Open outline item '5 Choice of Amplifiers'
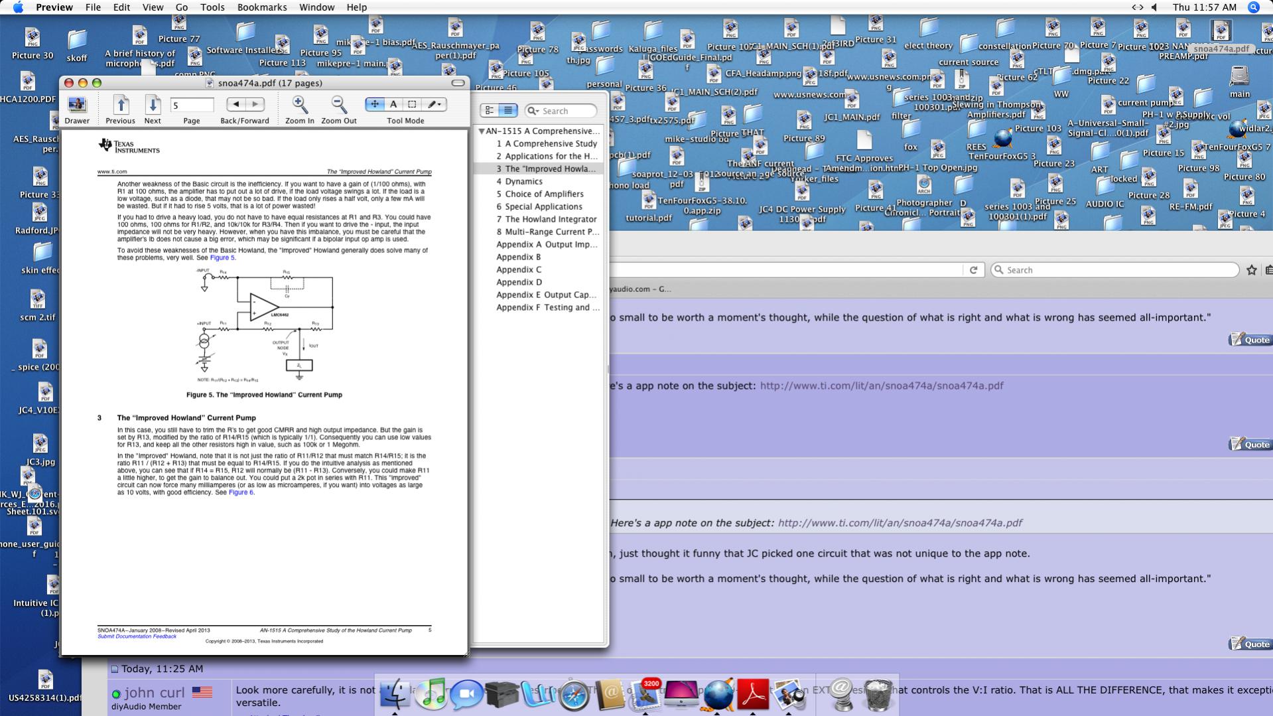 pyautogui.click(x=540, y=194)
